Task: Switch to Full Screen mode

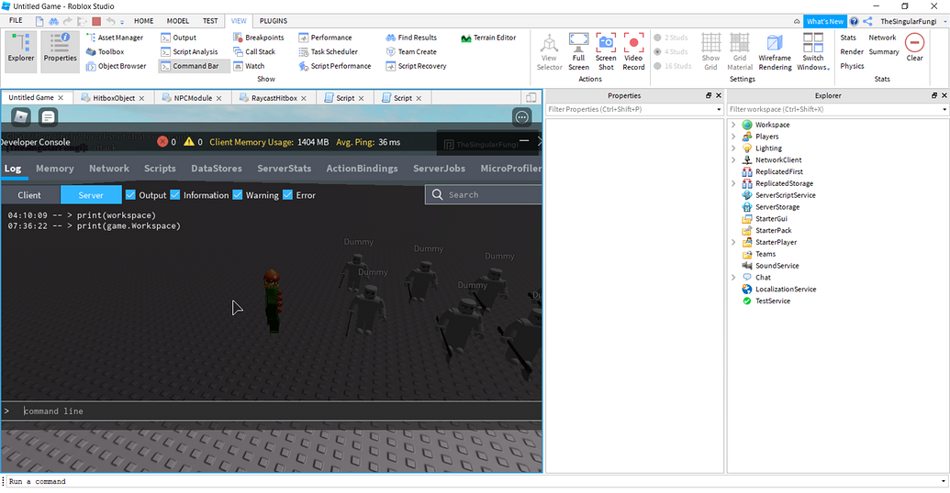Action: click(578, 52)
